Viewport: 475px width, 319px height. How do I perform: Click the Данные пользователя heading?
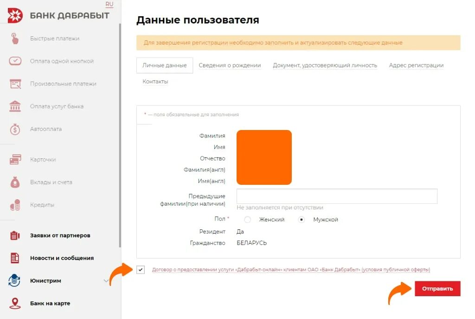coord(198,20)
